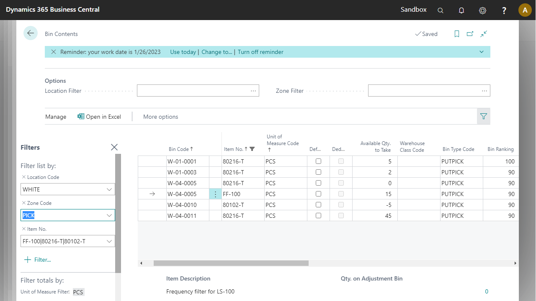The width and height of the screenshot is (536, 301).
Task: Click Dynamics 365 Business Central title
Action: [53, 9]
